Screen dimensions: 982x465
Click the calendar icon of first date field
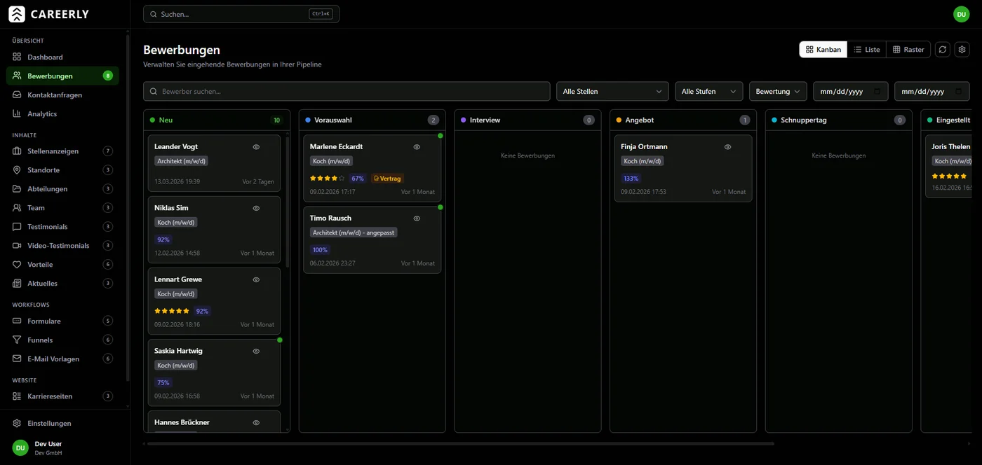pos(877,92)
